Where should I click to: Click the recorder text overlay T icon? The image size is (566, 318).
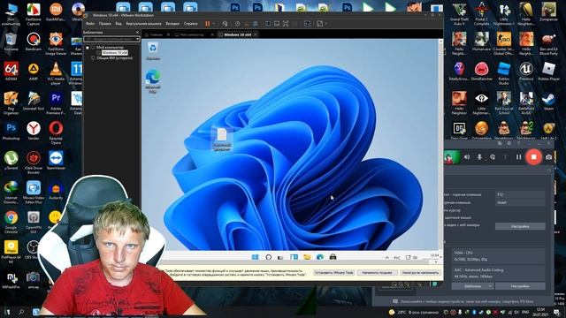coord(505,157)
